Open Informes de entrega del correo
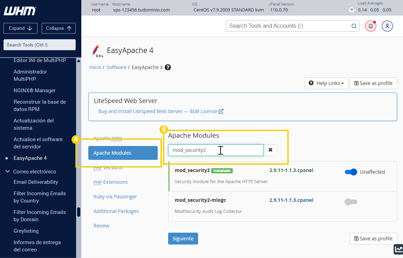The image size is (403, 258). point(37,246)
